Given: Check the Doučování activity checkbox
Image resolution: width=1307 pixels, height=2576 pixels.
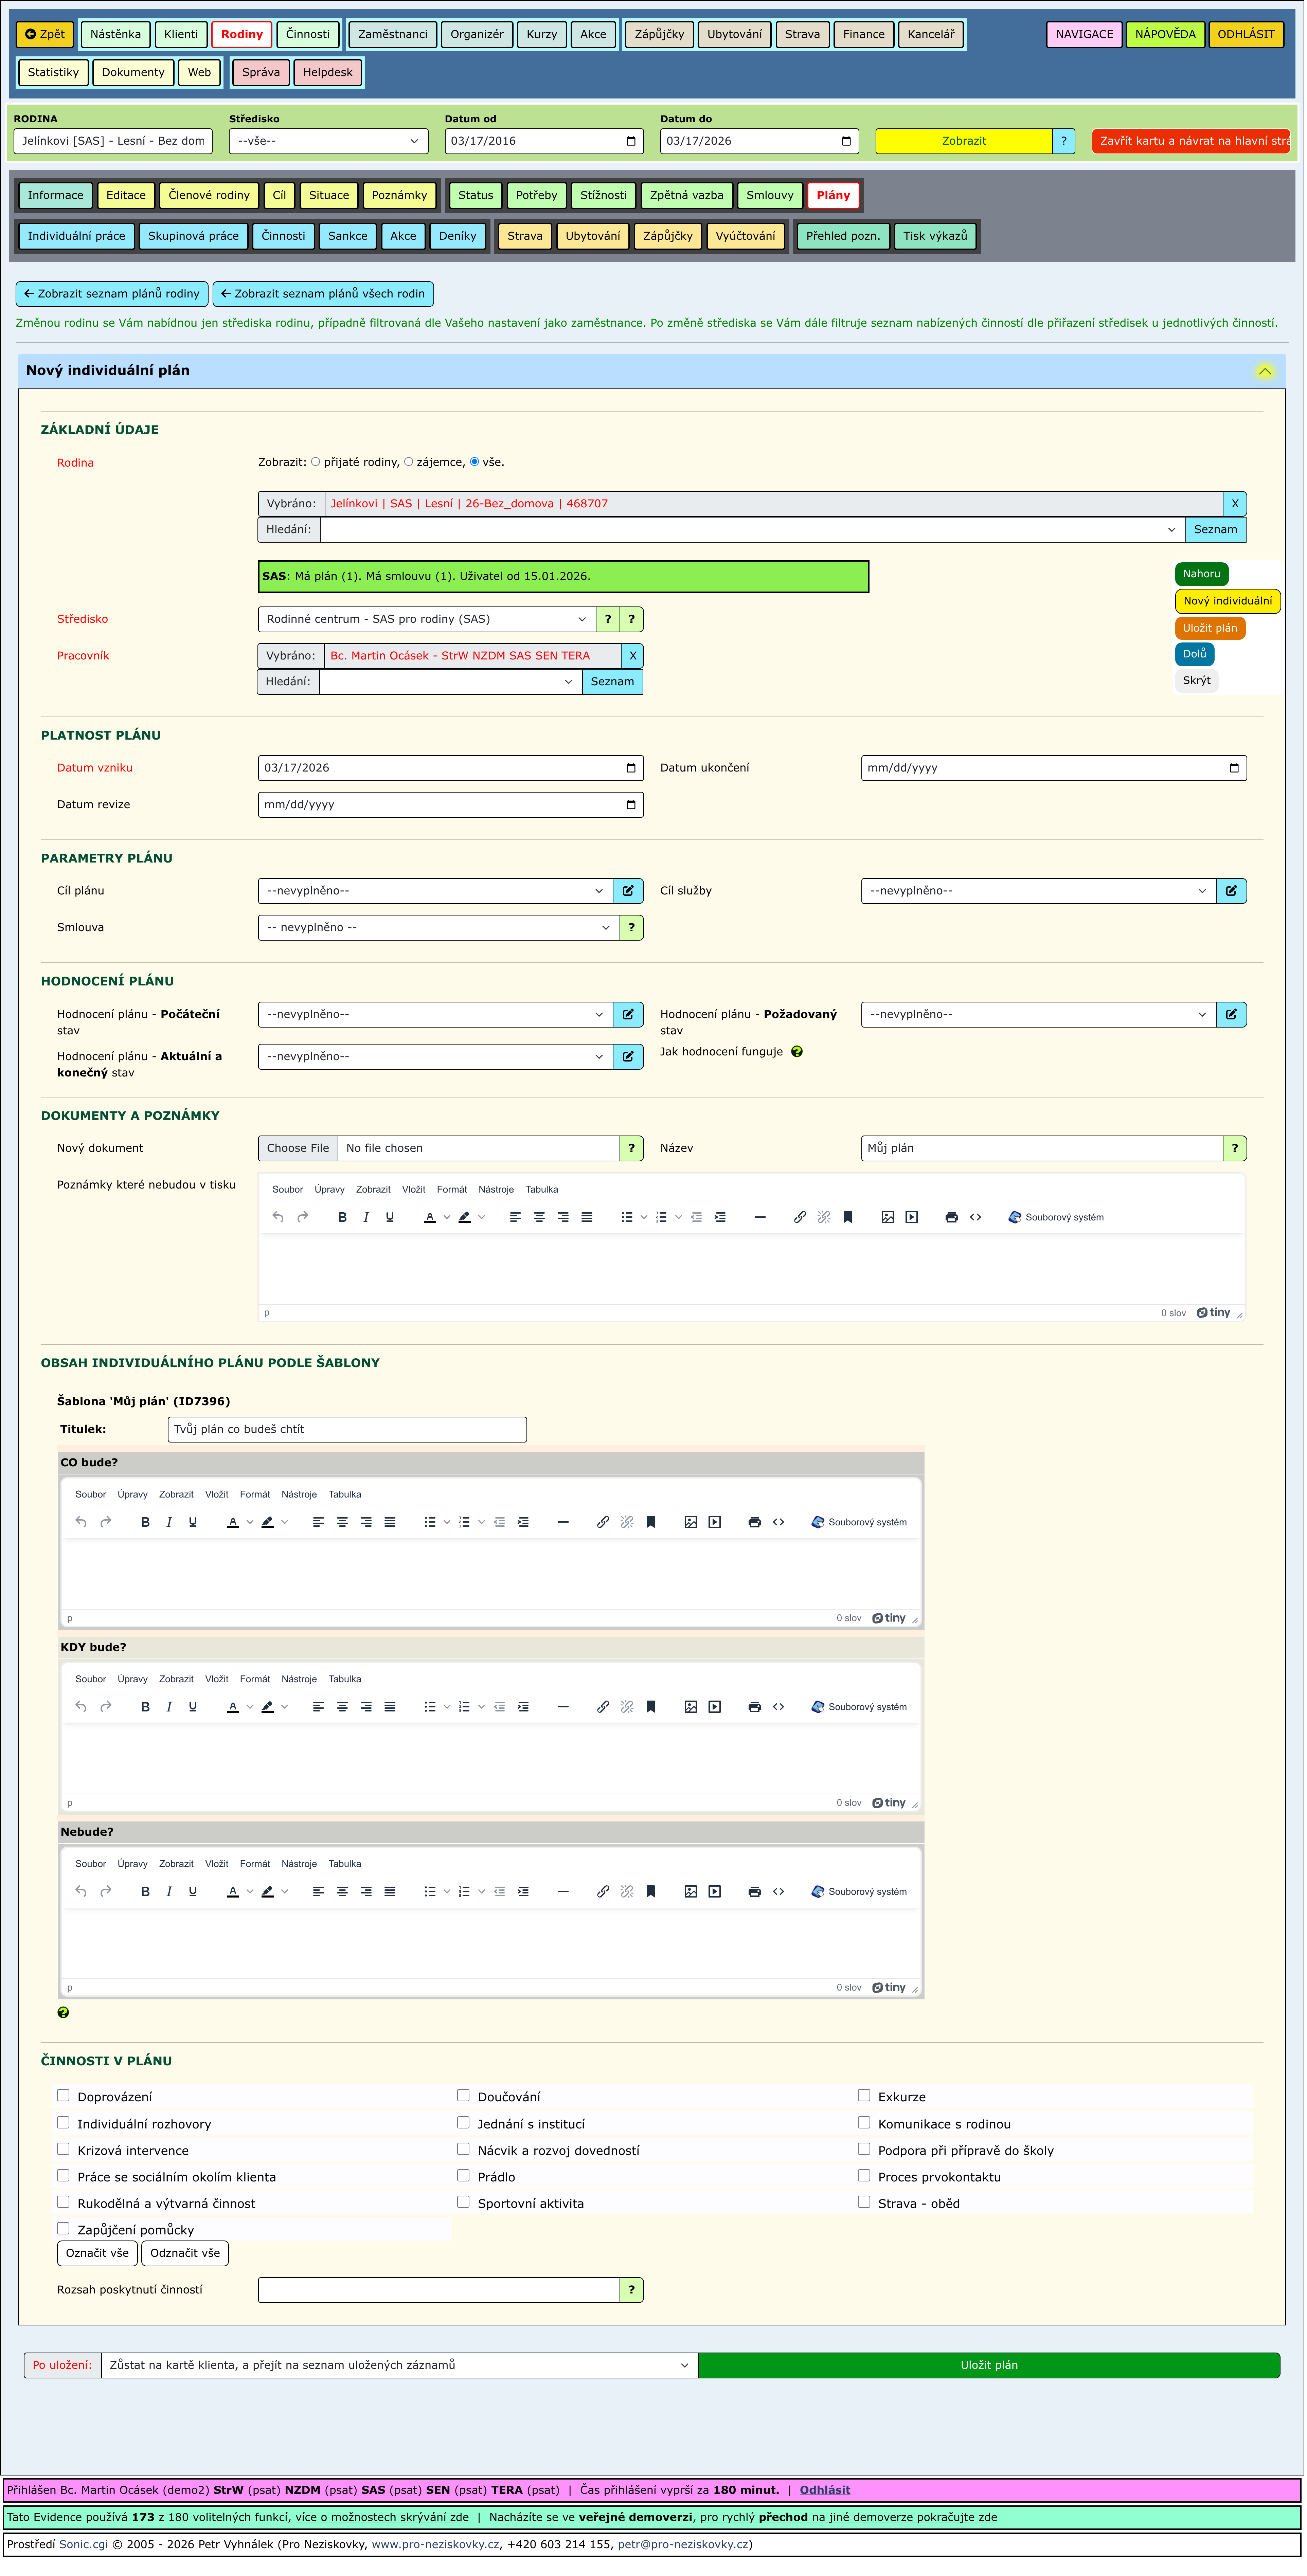Looking at the screenshot, I should [x=463, y=2095].
